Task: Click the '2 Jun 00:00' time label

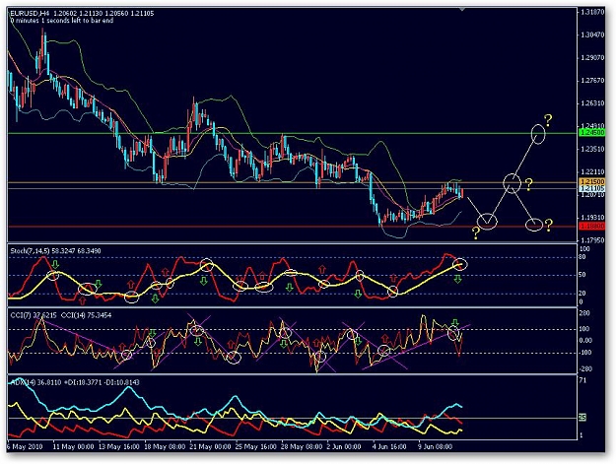Action: (344, 446)
